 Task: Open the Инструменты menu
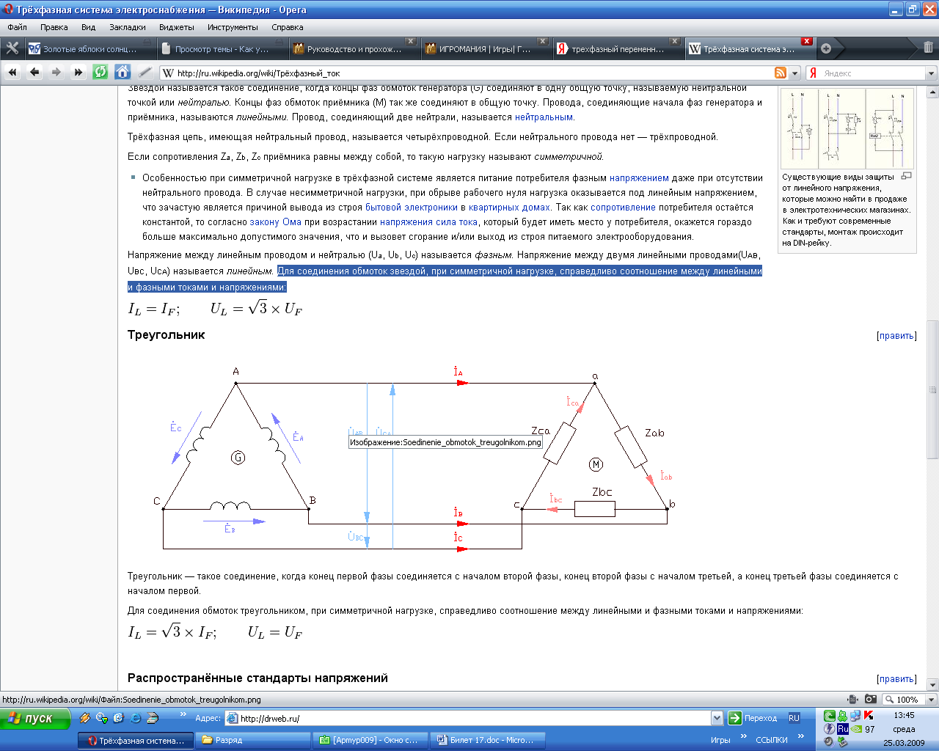tap(233, 27)
